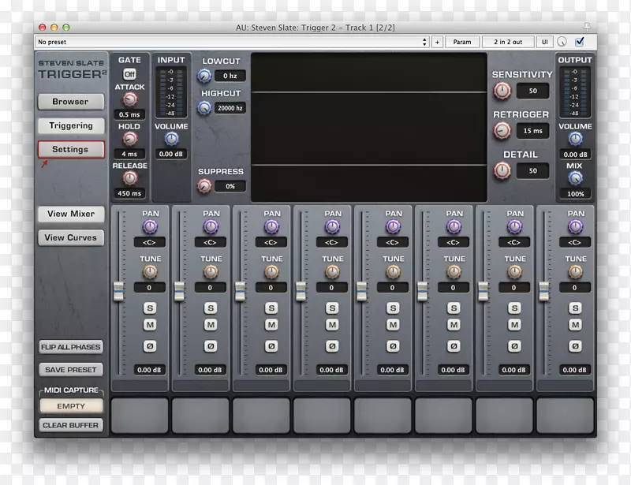Solo the first mixer channel
The height and width of the screenshot is (485, 631).
click(150, 308)
